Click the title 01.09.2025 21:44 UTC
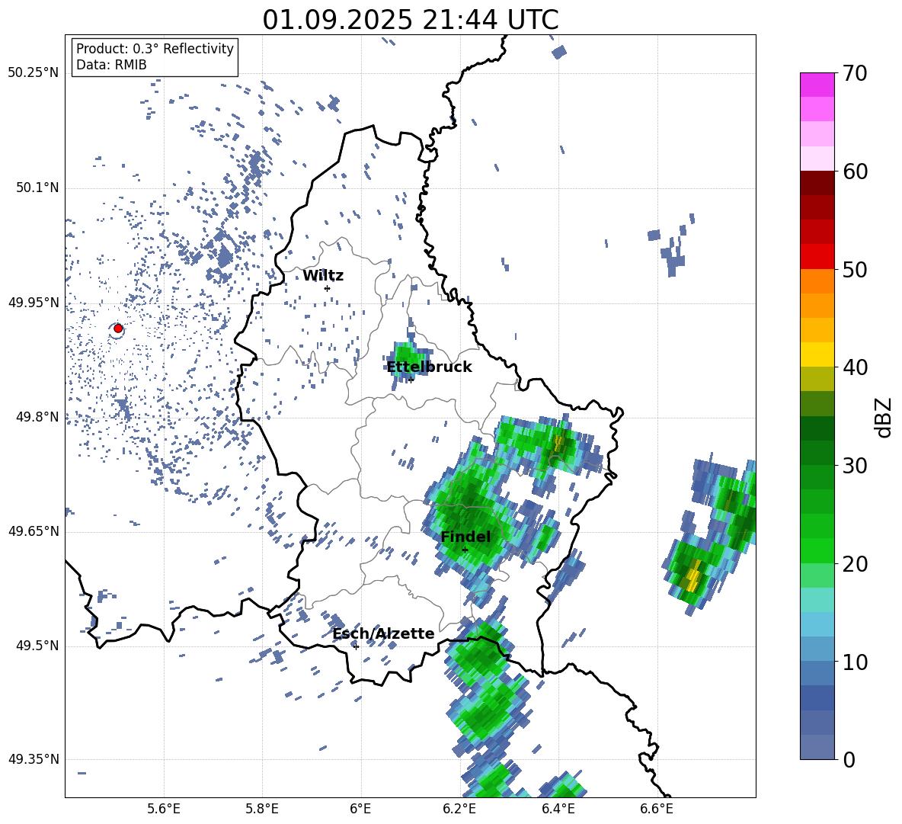902x824 pixels. tap(411, 20)
